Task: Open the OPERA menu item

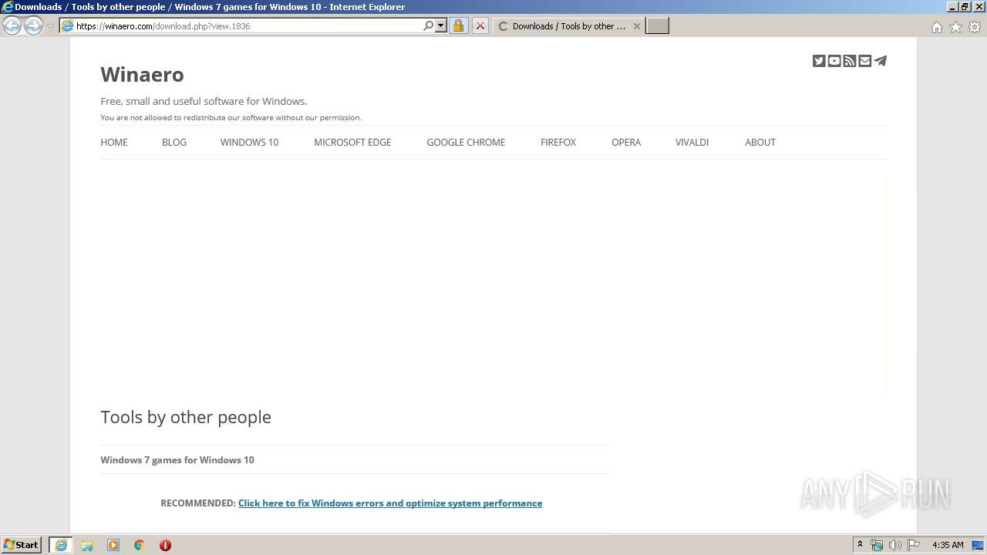Action: pos(626,142)
